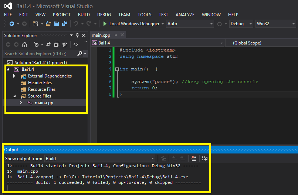Open the New Project dropdown arrow

coord(42,24)
